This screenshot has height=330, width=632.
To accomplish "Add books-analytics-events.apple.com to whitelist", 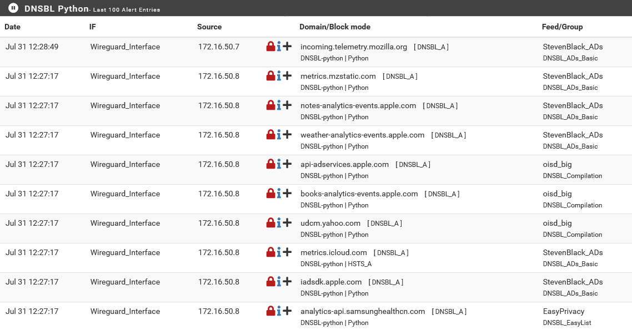I will coord(287,193).
